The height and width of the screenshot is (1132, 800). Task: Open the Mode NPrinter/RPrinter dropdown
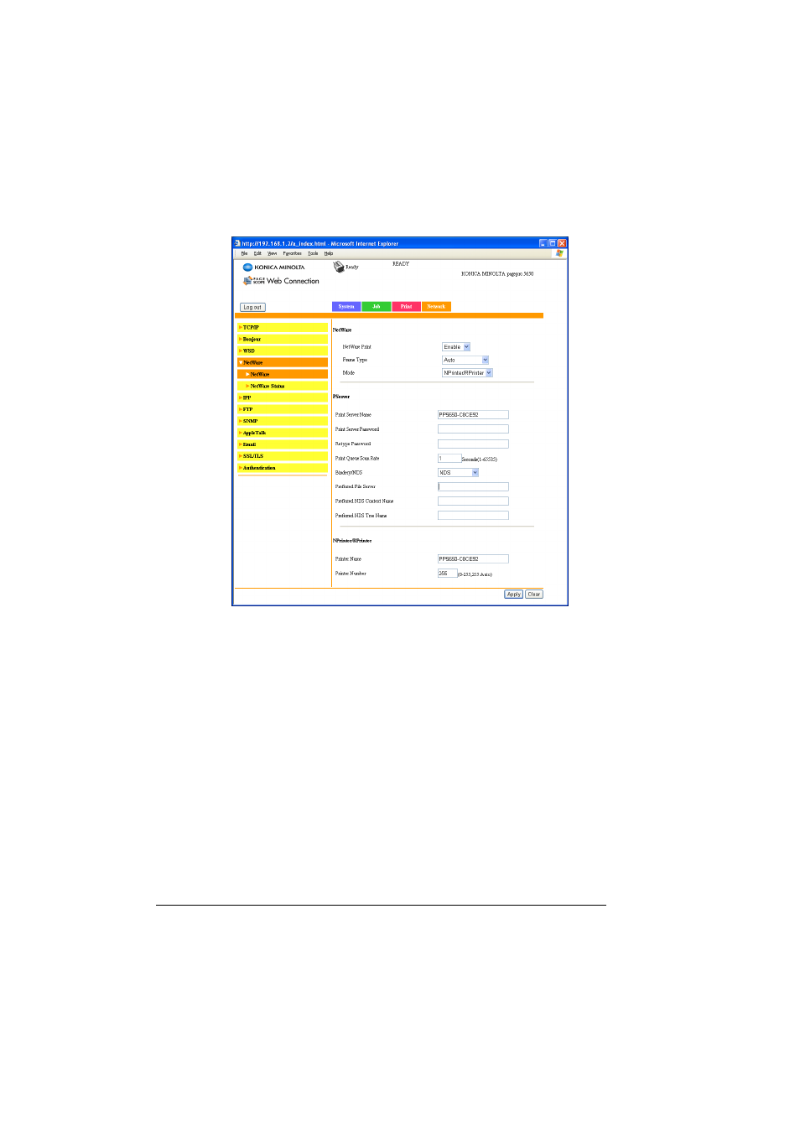[x=467, y=372]
